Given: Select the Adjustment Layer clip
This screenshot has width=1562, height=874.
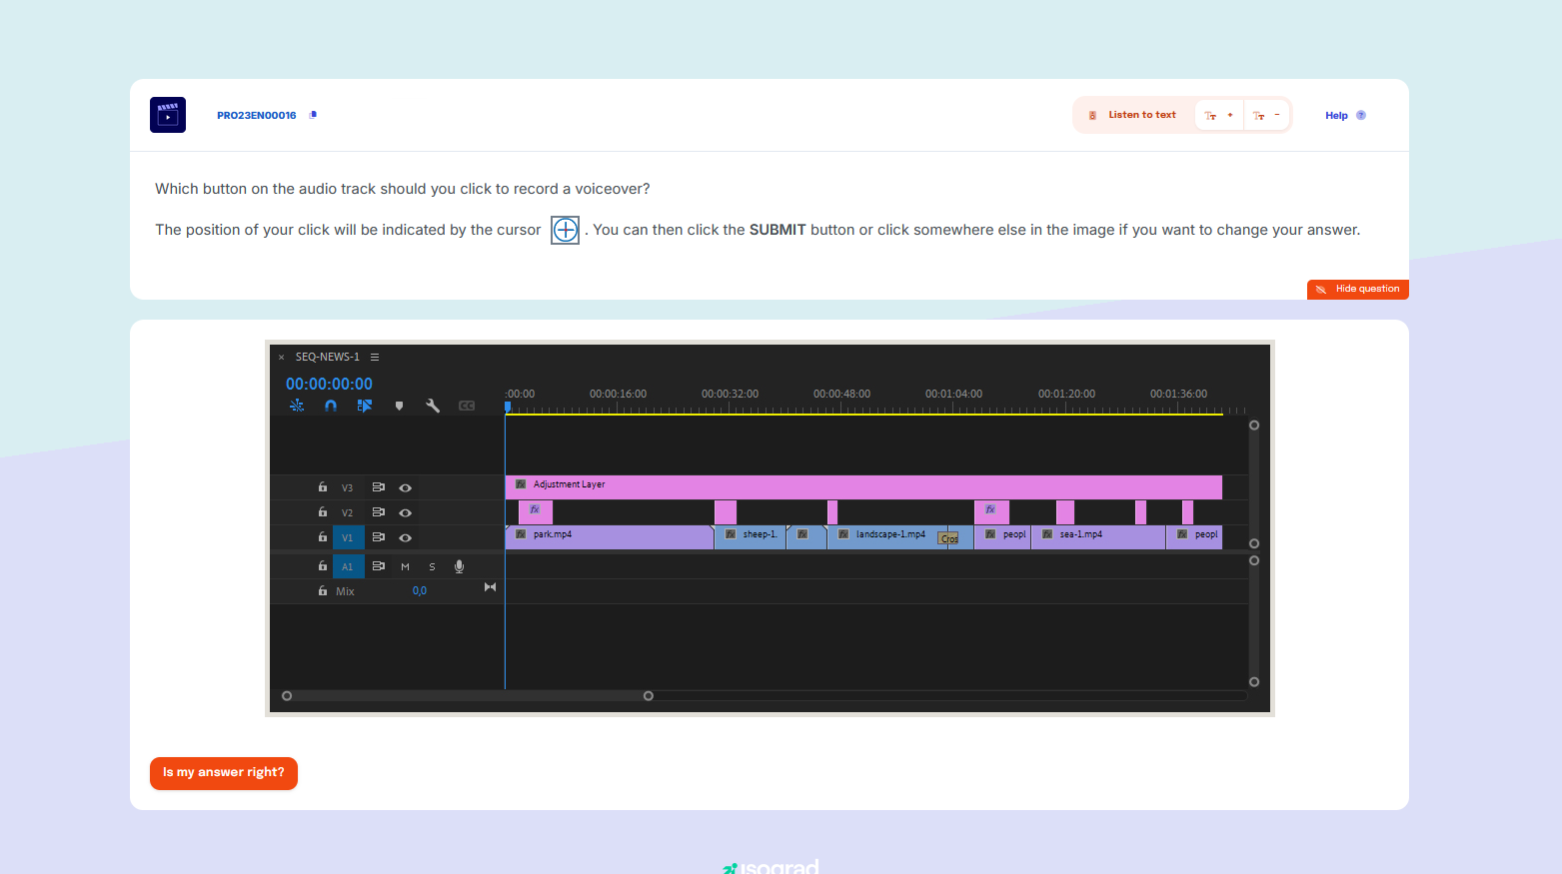Looking at the screenshot, I should 863,487.
